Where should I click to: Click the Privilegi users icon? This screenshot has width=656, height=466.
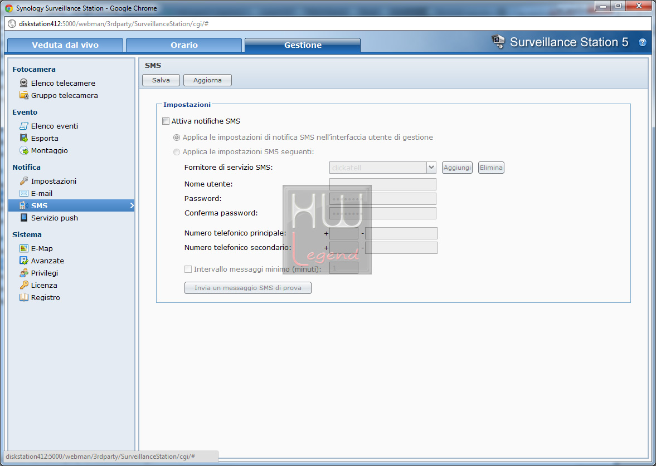[x=24, y=272]
